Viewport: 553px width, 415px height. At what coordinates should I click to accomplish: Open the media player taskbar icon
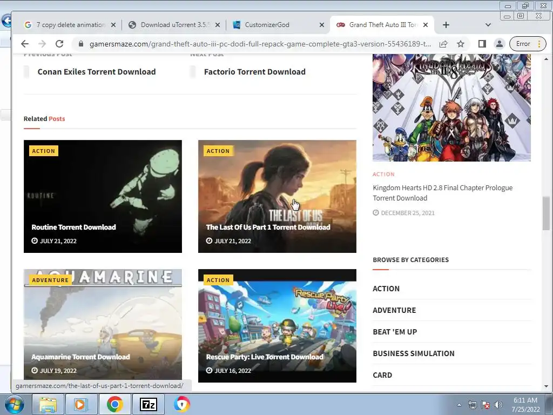click(x=80, y=404)
